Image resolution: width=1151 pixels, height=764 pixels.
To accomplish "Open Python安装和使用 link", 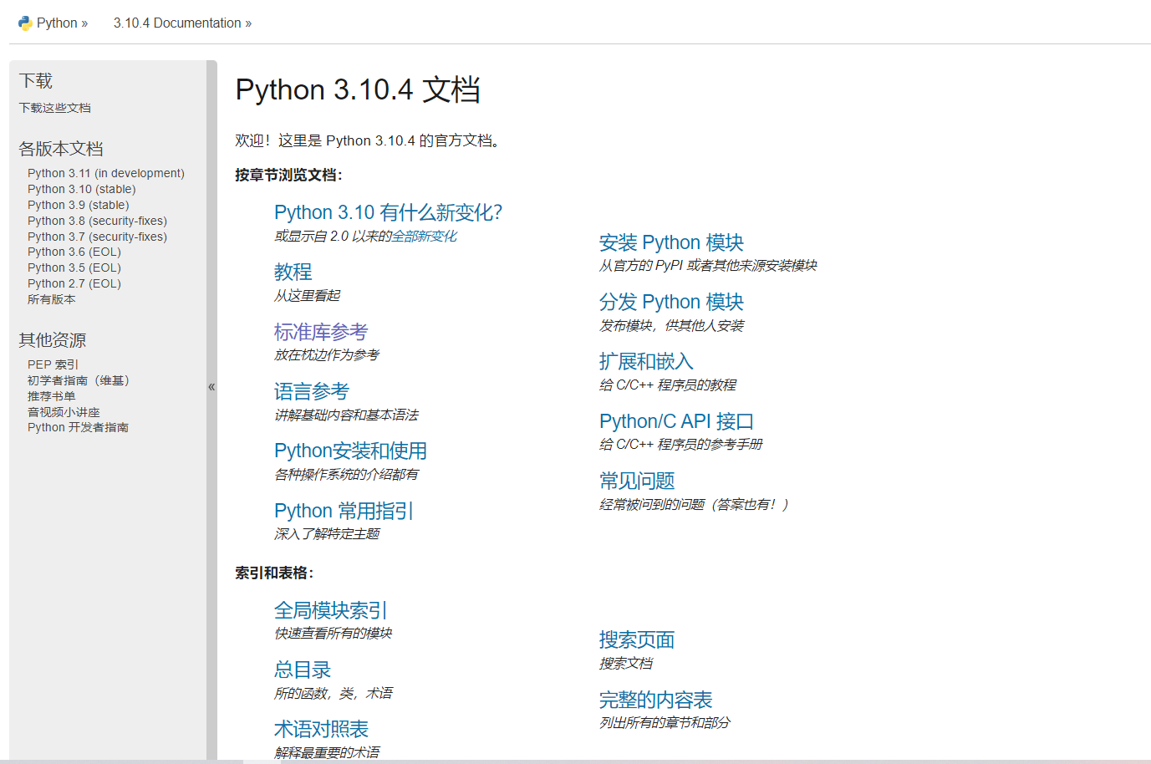I will coord(350,451).
